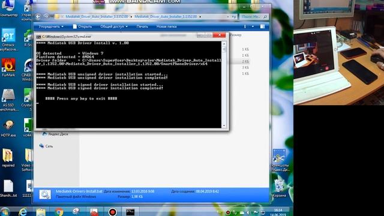Open the Корзина recycle bin

click(279, 188)
